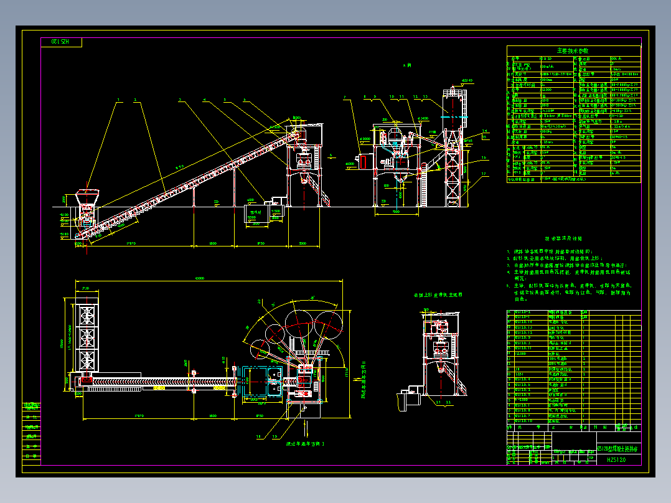
Task: Click the first technical requirement note line
Action: click(x=550, y=251)
